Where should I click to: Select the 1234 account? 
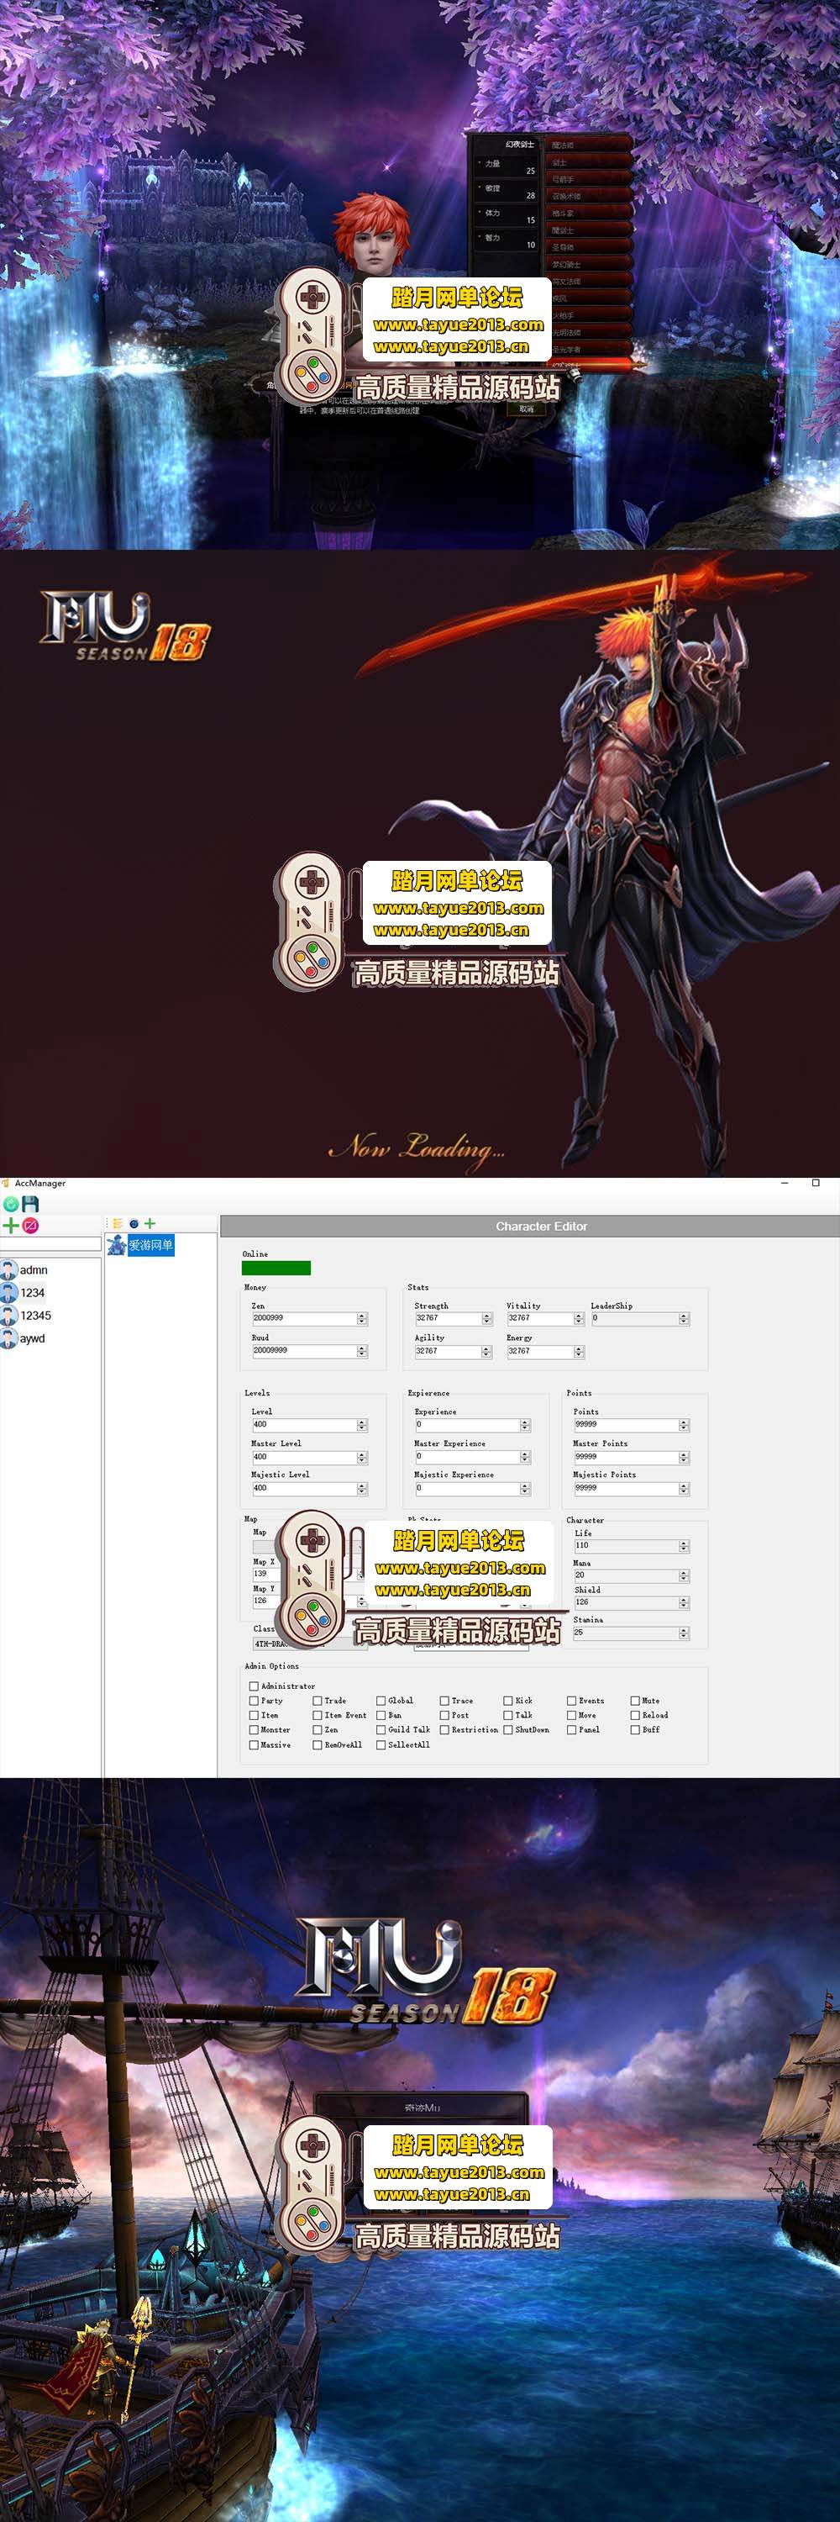pyautogui.click(x=32, y=1292)
